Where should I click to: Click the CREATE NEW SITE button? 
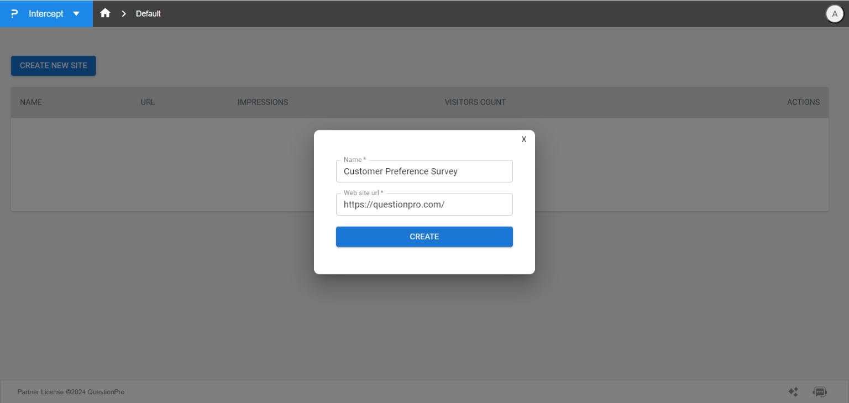coord(53,65)
